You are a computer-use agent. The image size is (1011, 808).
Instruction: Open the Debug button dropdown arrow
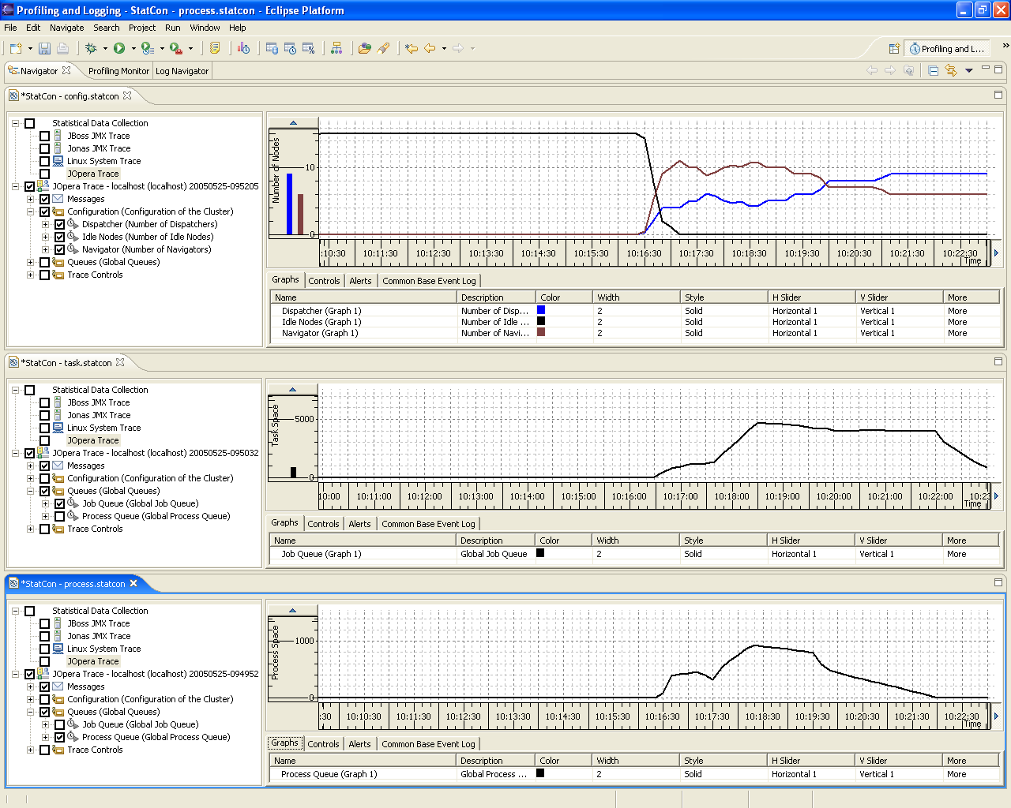tap(105, 48)
